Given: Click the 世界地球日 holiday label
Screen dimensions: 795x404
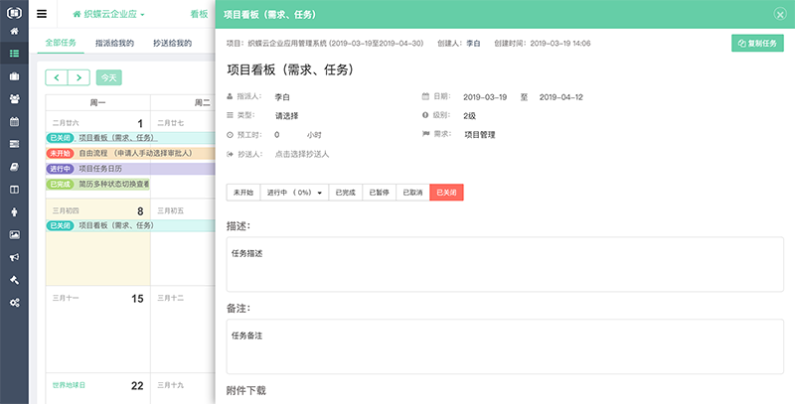Looking at the screenshot, I should coord(69,385).
